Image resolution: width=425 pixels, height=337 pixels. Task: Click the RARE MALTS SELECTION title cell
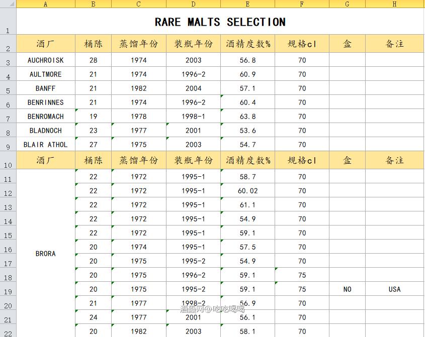(220, 22)
